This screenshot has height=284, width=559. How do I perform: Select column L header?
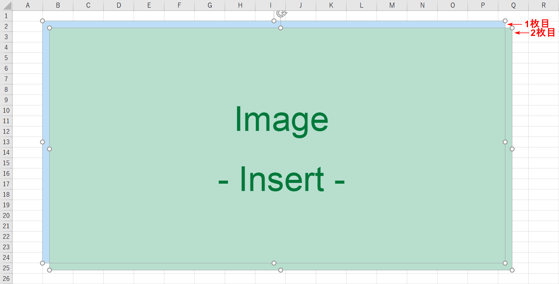(x=362, y=5)
